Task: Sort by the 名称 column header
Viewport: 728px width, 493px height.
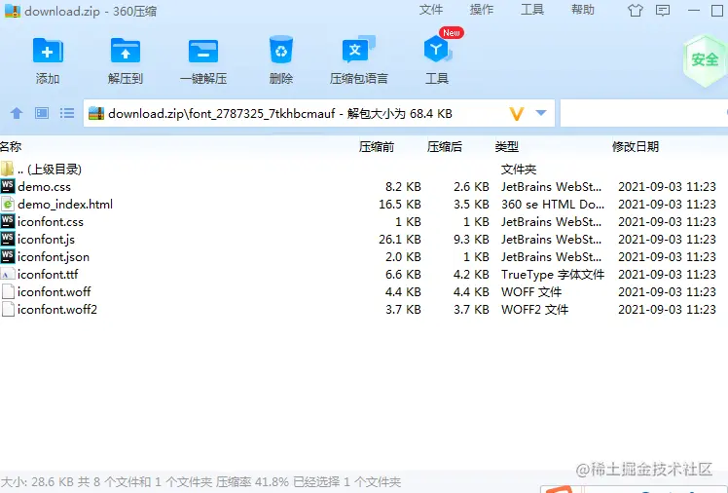Action: [11, 147]
